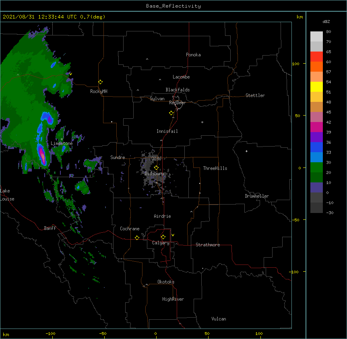This screenshot has width=347, height=339.
Task: Click the Cochrane town label
Action: pyautogui.click(x=130, y=229)
